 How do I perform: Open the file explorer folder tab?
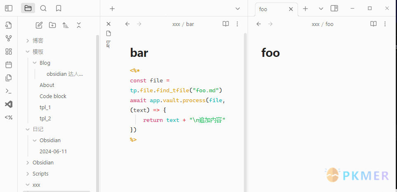coord(28,8)
